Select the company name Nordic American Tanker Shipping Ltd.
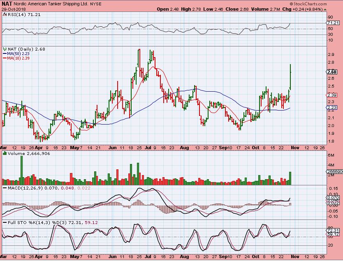343x261 pixels. click(51, 4)
